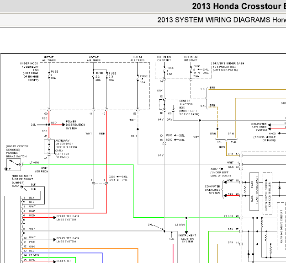Click connector pin 11 PNK
286x263 pixels.
[x=29, y=242]
